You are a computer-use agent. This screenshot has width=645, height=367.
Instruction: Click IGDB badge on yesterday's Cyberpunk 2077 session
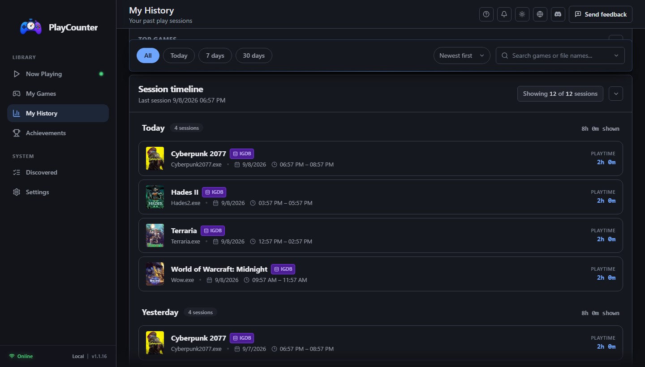tap(242, 338)
